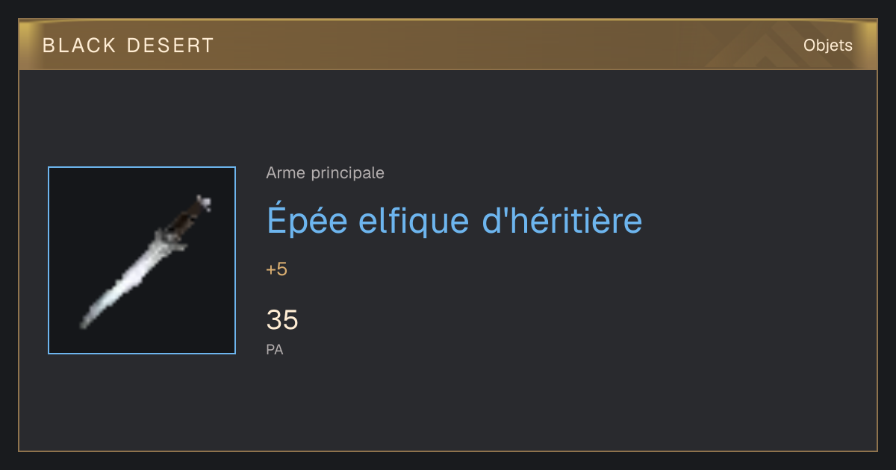Click the word "principale" above item name
This screenshot has width=896, height=470.
pos(348,173)
